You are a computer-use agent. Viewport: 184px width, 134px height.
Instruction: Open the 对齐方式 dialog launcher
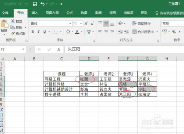pyautogui.click(x=158, y=41)
